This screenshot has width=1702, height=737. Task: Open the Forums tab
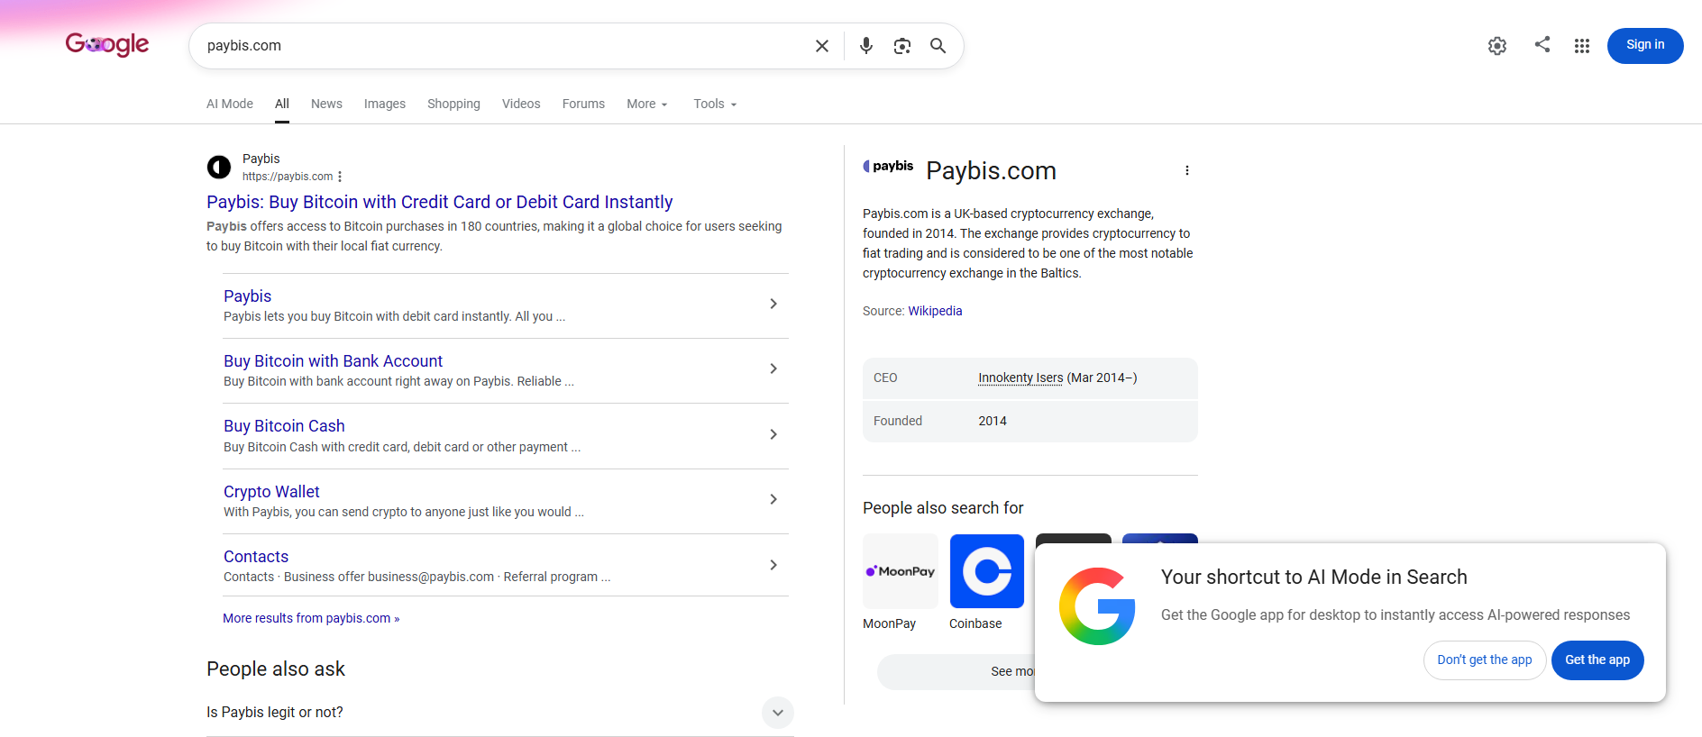pos(583,104)
